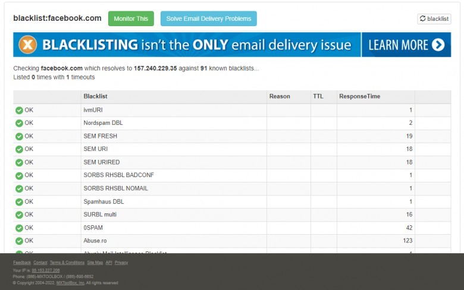Click the blacklist:facebook.com heading

coord(58,18)
